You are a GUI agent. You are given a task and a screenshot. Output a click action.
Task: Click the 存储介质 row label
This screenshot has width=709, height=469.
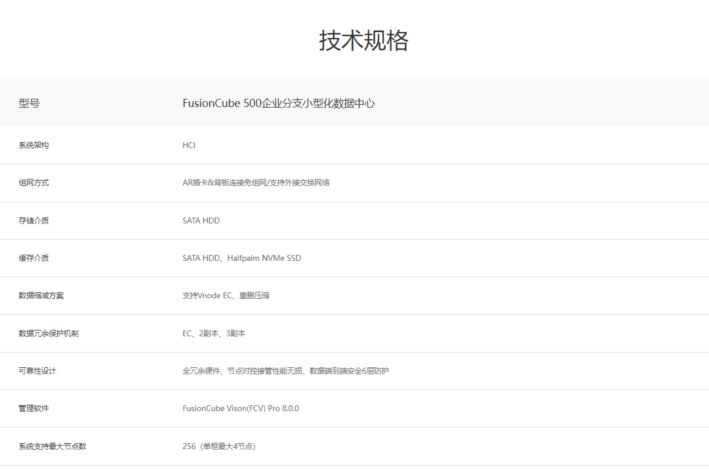[34, 220]
